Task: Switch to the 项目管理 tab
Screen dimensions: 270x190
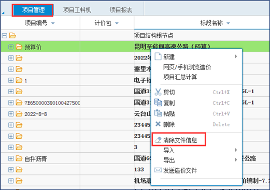Action: tap(33, 10)
